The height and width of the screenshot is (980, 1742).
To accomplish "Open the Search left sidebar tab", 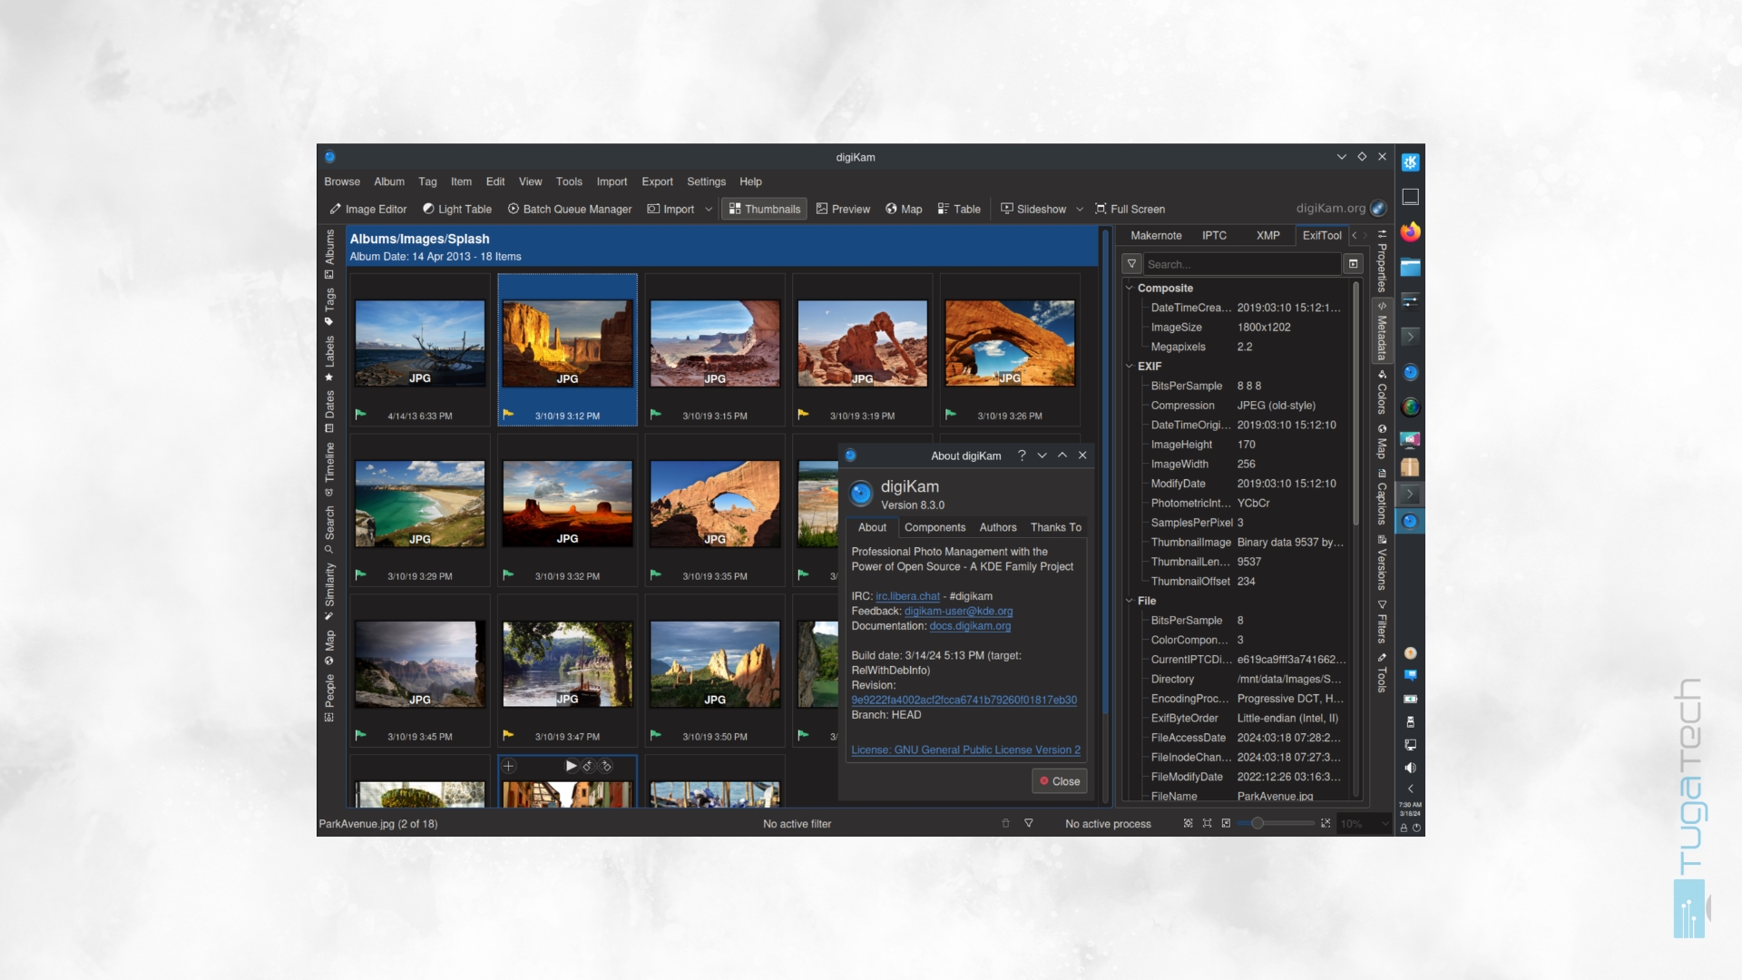I will (x=329, y=529).
